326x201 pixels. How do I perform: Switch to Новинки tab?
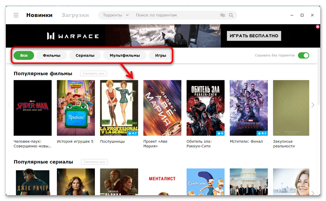[x=39, y=15]
